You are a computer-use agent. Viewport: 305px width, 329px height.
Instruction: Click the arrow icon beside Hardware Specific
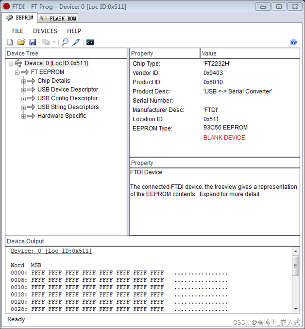pyautogui.click(x=31, y=116)
